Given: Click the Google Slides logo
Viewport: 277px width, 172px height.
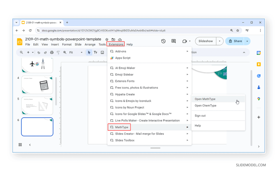Looking at the screenshot, I should click(x=20, y=42).
